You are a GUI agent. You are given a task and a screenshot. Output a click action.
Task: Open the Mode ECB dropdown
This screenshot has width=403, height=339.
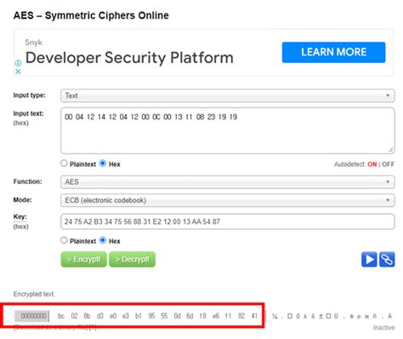coord(228,200)
